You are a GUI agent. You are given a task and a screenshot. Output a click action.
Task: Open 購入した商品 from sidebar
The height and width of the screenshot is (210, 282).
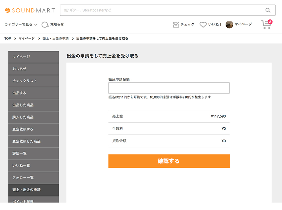[34, 117]
